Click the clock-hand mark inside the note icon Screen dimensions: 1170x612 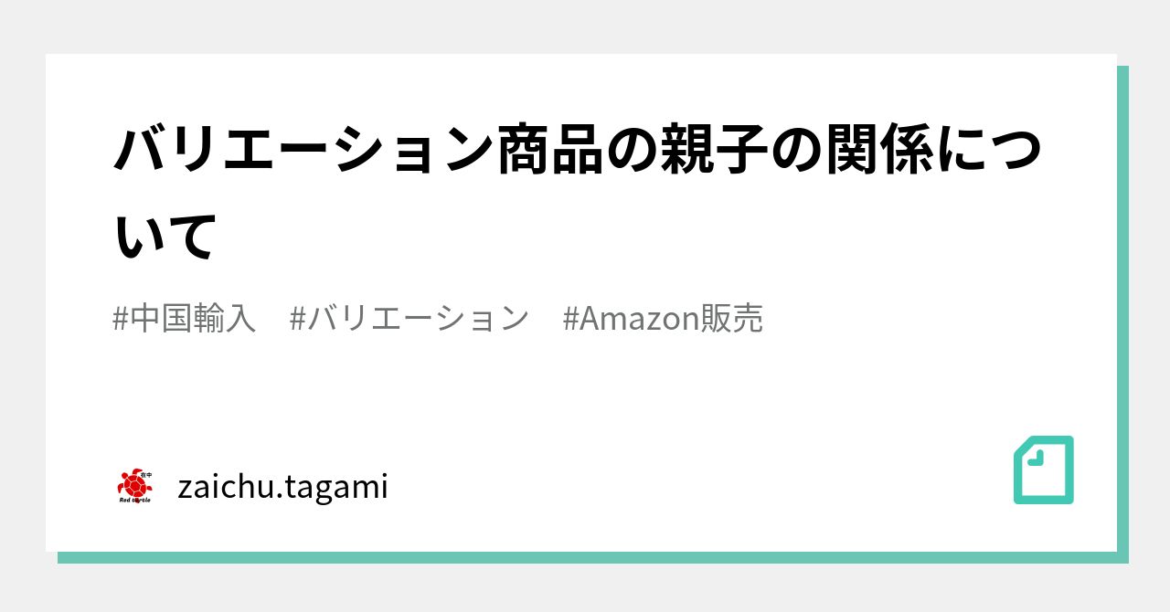[1037, 459]
